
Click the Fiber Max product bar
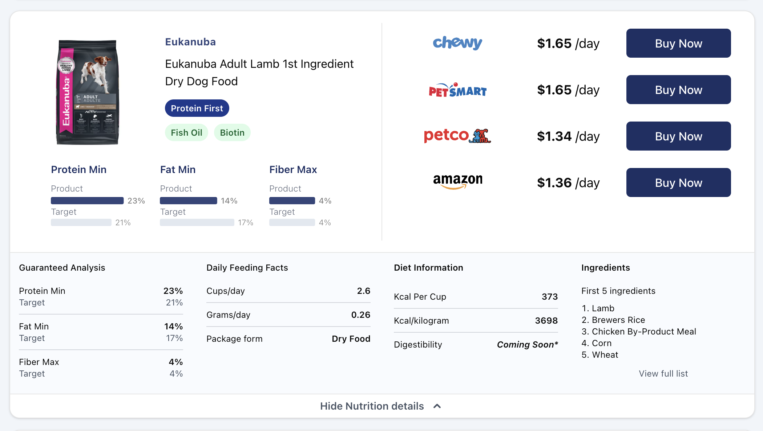click(x=292, y=201)
